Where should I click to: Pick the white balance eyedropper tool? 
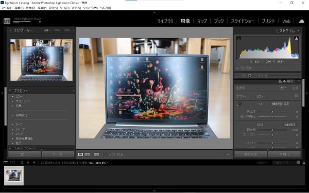point(239,104)
